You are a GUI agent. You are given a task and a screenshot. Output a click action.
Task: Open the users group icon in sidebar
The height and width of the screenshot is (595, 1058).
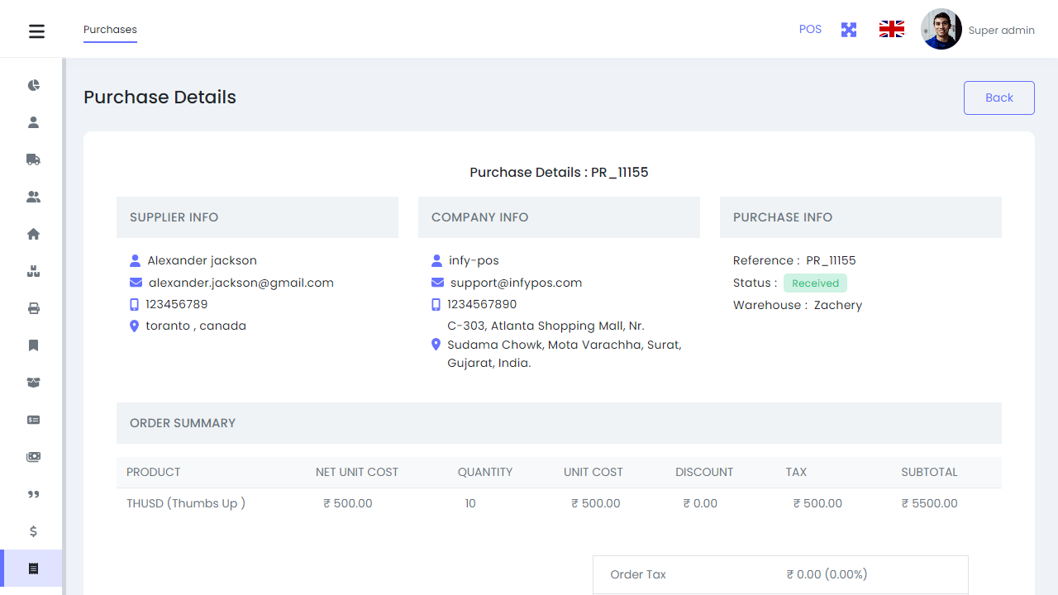tap(33, 197)
